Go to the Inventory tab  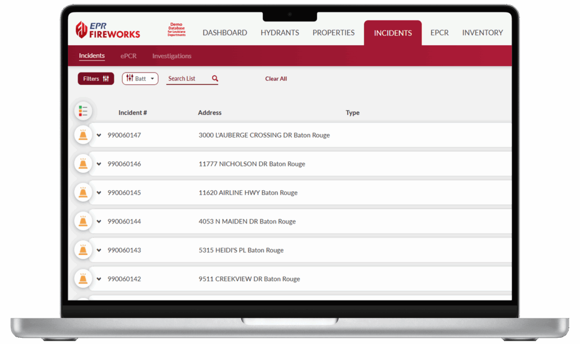[482, 33]
